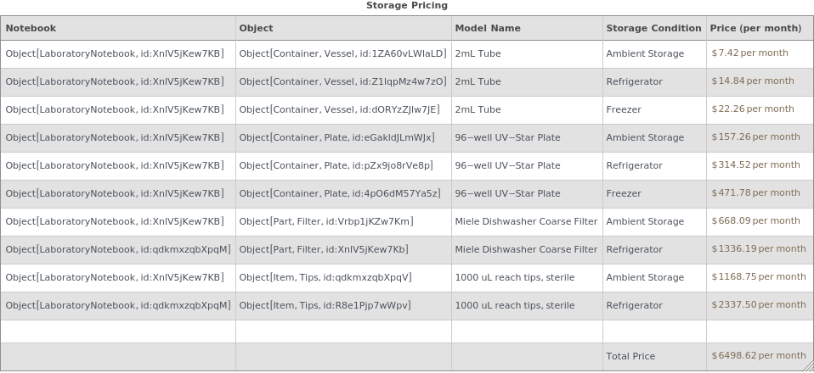814x373 pixels.
Task: Click the $6498.62 total price value
Action: [x=758, y=356]
